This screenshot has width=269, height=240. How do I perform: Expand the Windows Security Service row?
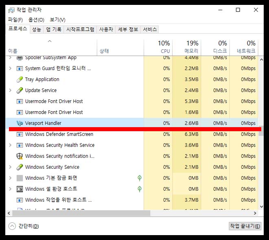tap(10, 167)
